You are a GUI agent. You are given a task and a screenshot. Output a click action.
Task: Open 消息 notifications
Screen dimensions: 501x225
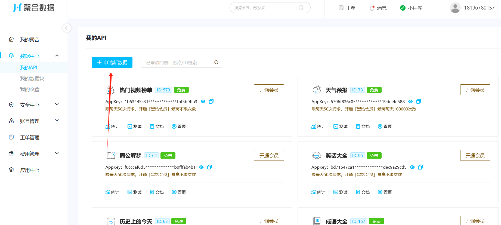pos(378,8)
